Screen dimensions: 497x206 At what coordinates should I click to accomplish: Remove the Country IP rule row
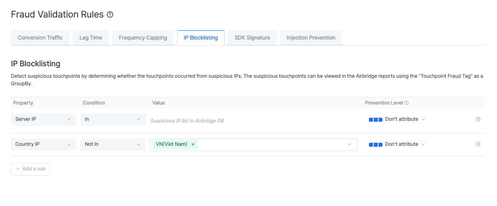pos(478,144)
